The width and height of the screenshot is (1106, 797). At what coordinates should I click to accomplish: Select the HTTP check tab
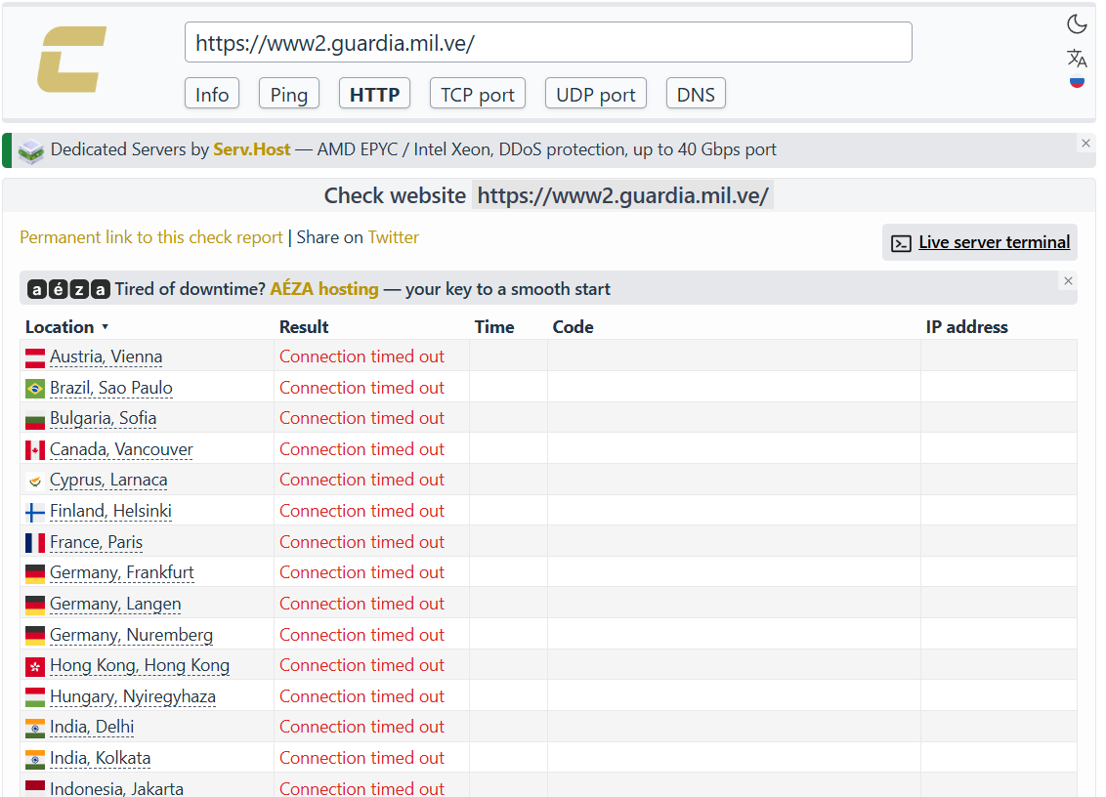click(x=374, y=94)
